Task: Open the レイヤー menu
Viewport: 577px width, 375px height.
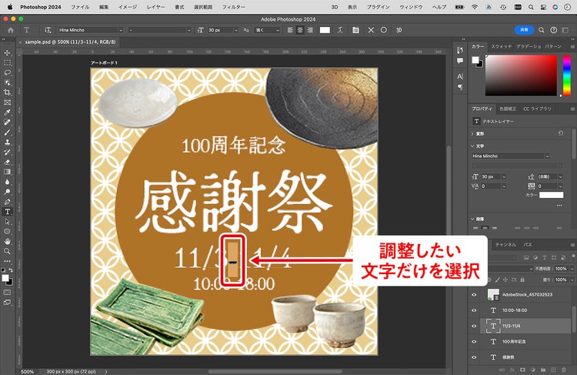Action: (x=155, y=7)
